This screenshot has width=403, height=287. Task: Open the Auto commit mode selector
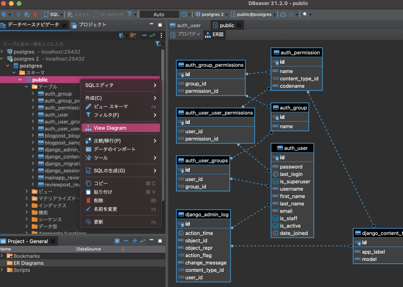pyautogui.click(x=159, y=14)
